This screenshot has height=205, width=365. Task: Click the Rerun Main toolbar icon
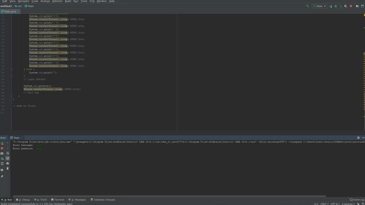click(331, 6)
